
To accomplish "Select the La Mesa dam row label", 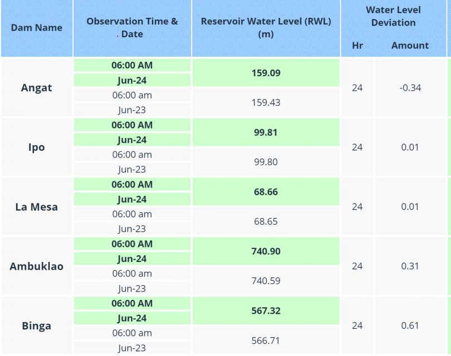I will 37,207.
